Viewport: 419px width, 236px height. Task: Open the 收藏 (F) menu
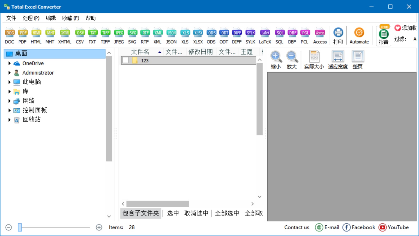71,18
